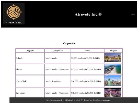Click the Paquete column header
The image size is (138, 103).
(30, 51)
